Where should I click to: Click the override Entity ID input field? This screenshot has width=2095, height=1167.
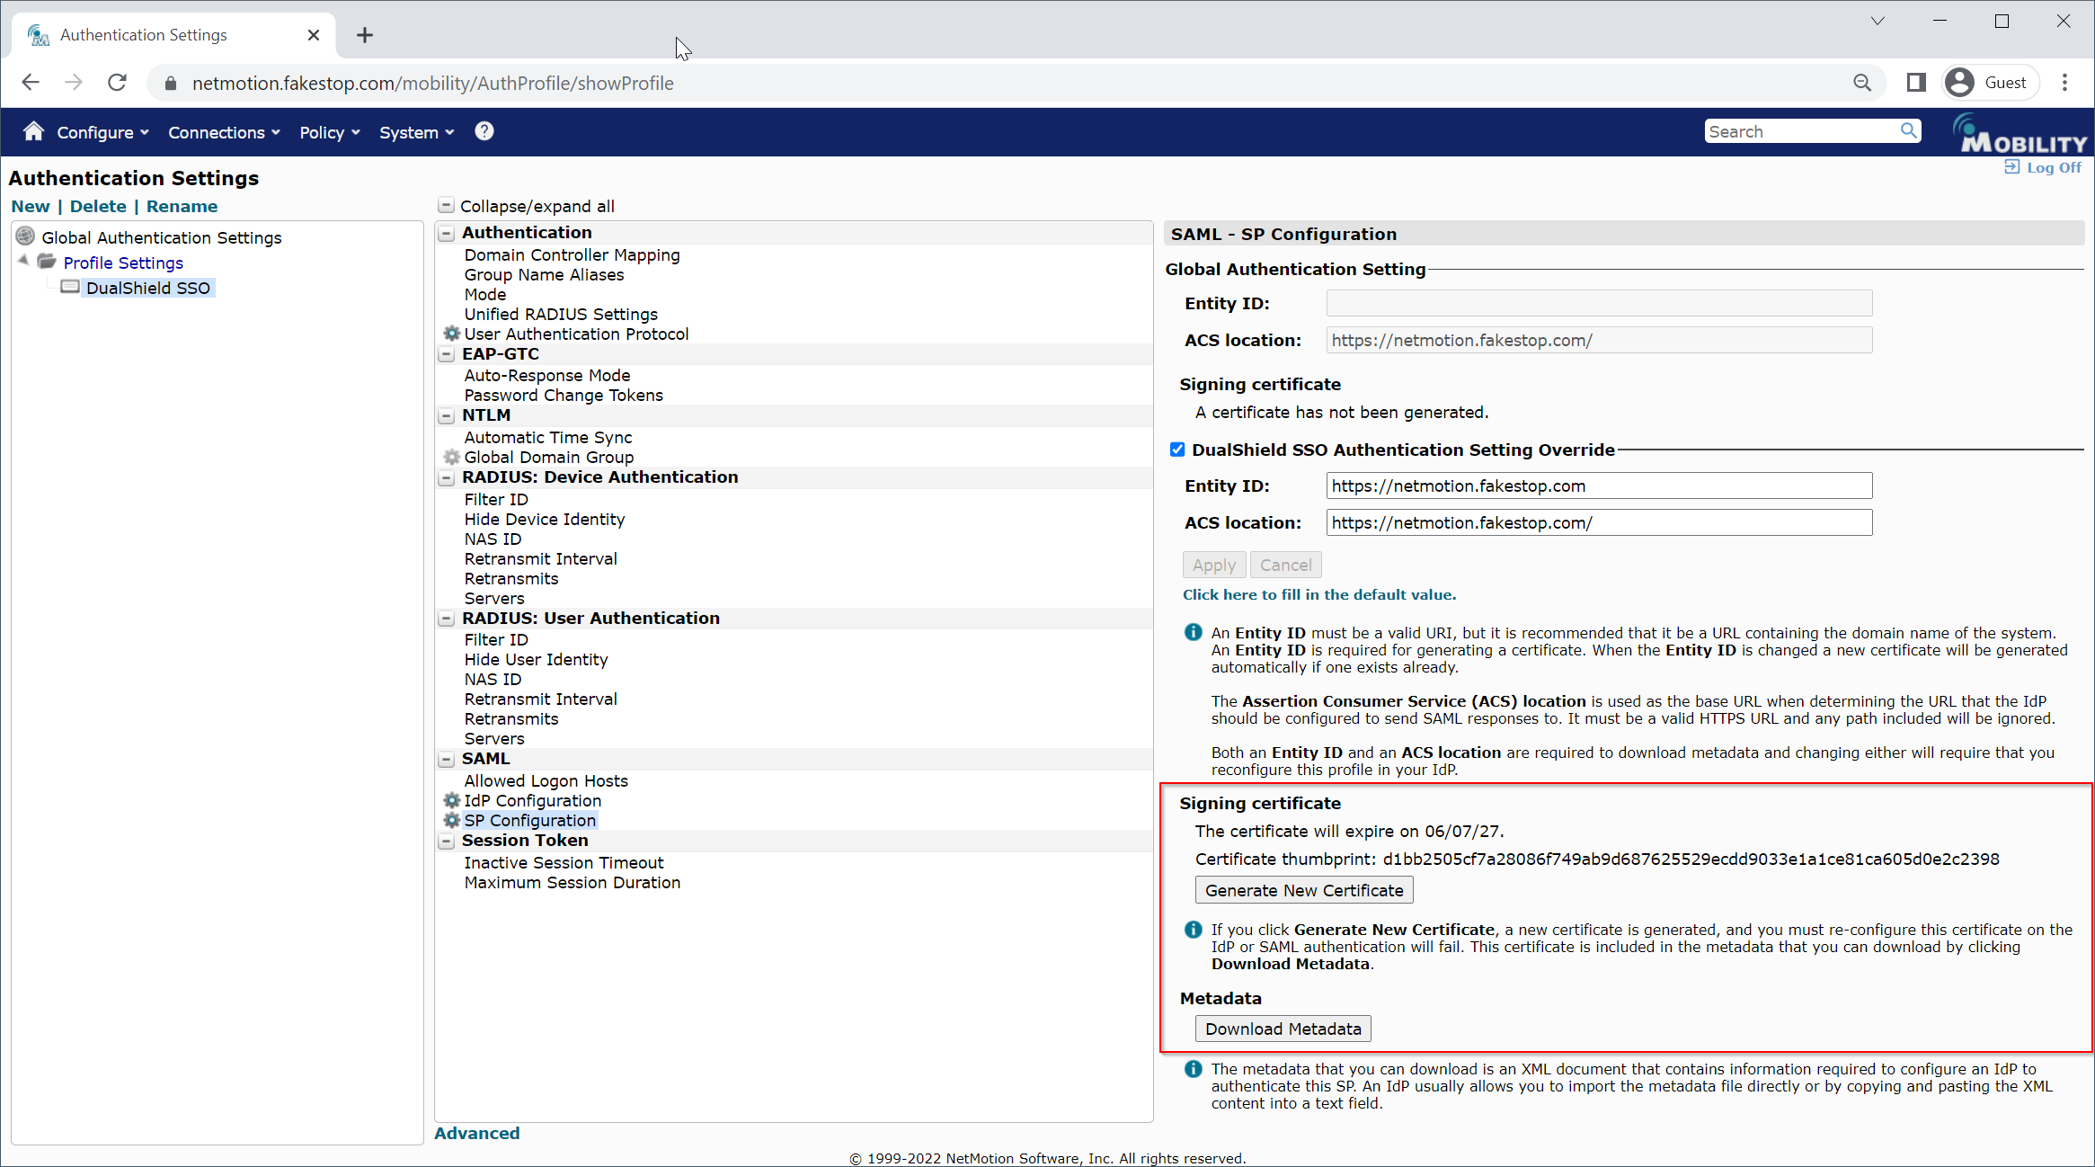point(1598,486)
